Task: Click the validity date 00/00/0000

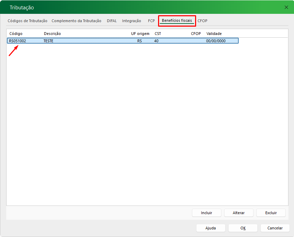Action: 216,41
